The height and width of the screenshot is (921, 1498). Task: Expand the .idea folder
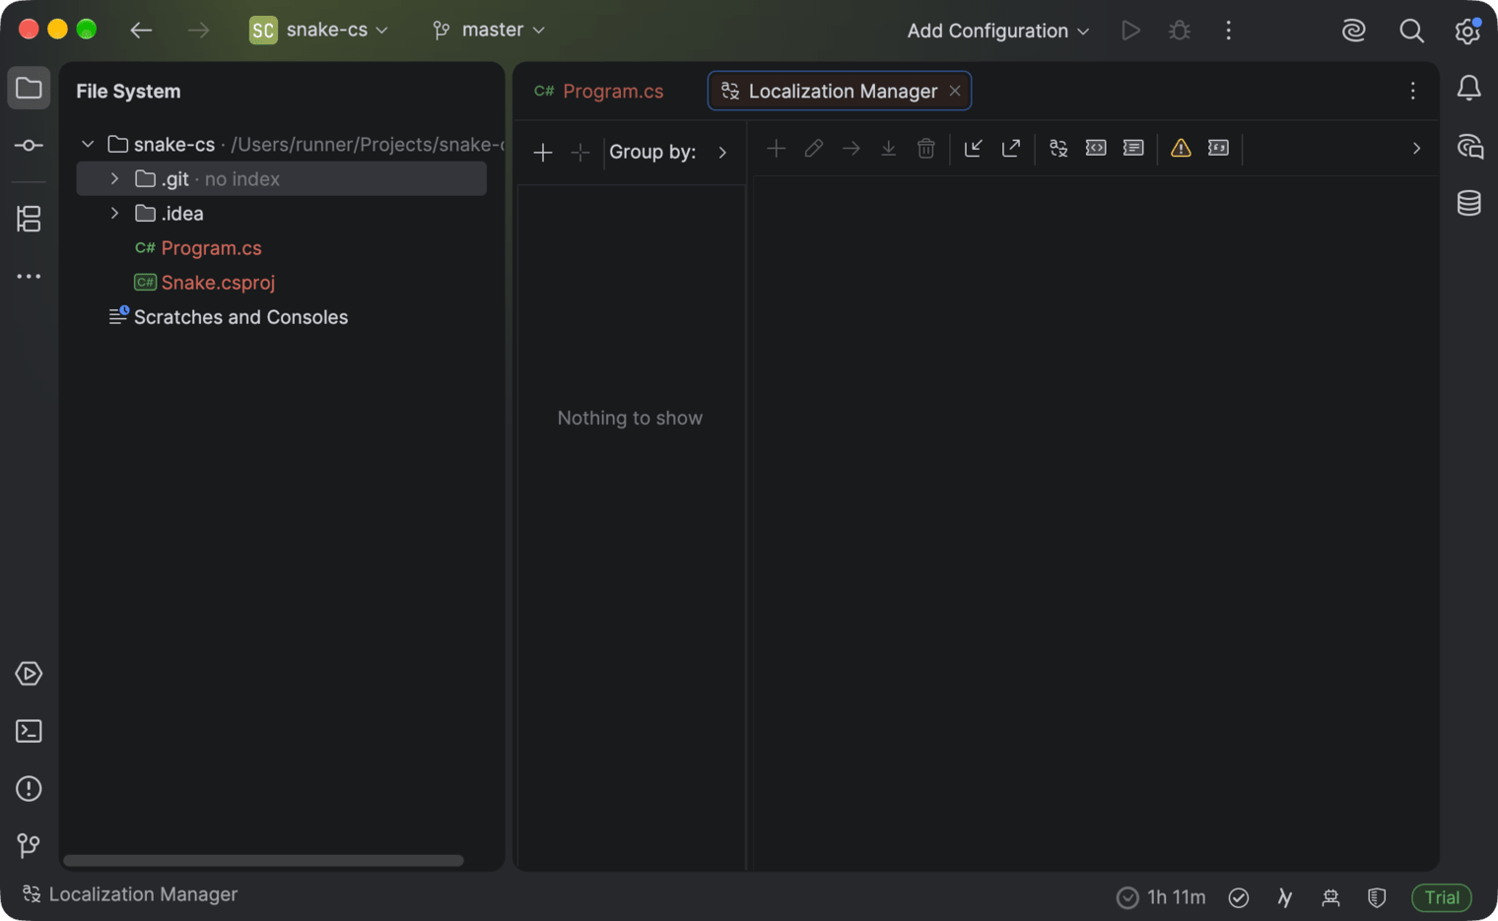tap(114, 214)
